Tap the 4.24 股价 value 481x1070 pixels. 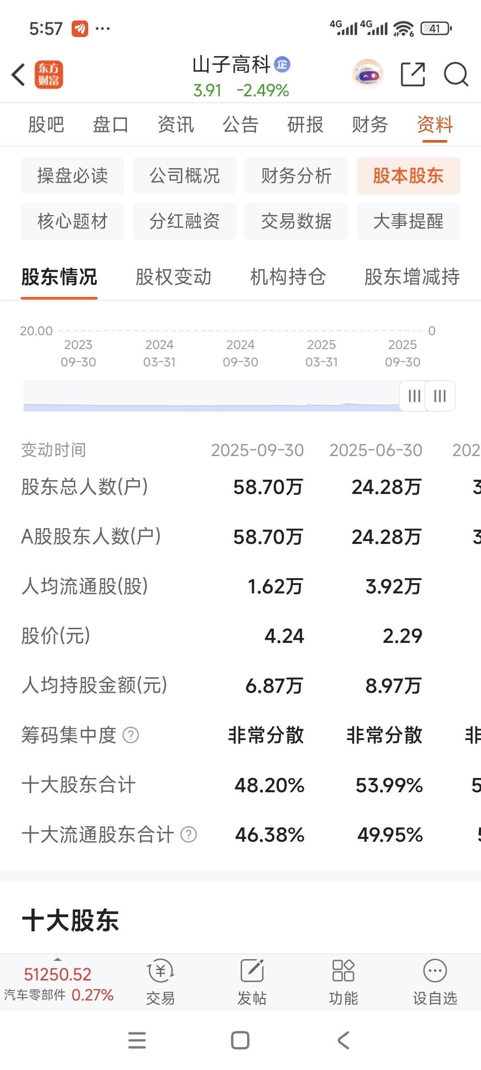point(284,636)
